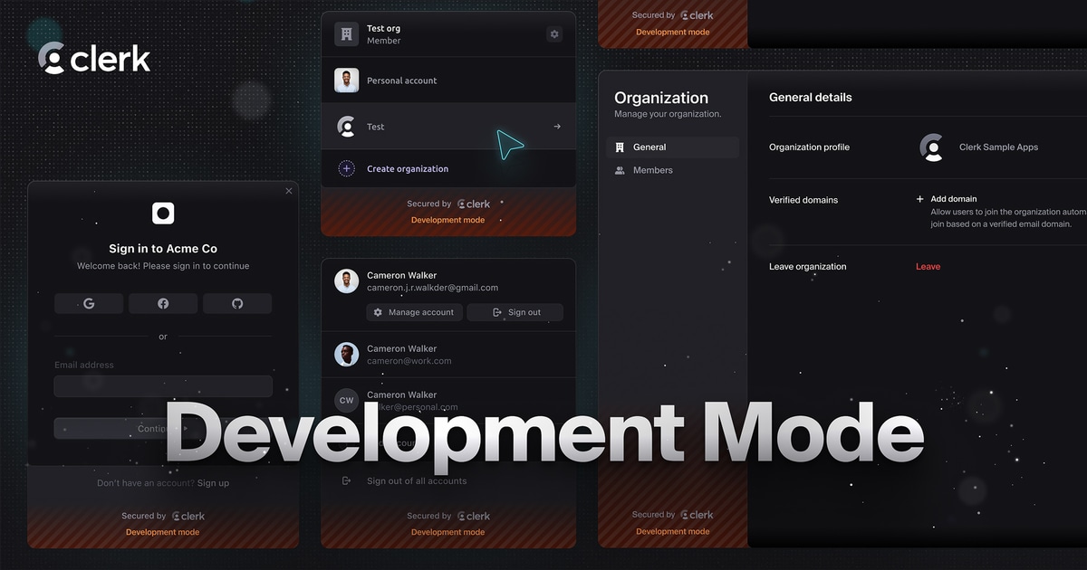Open General tab in Organization sidebar
The height and width of the screenshot is (570, 1087).
(x=672, y=147)
